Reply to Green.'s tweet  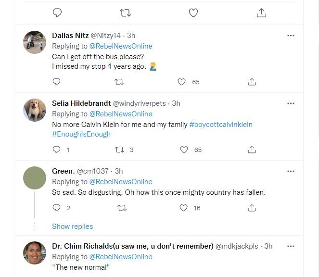click(56, 208)
